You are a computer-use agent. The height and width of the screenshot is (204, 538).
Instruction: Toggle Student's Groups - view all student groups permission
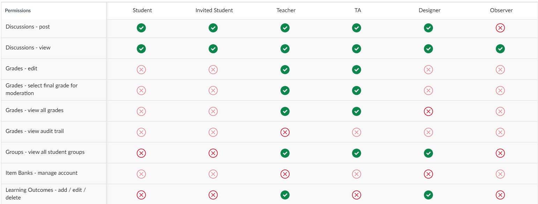(x=141, y=153)
